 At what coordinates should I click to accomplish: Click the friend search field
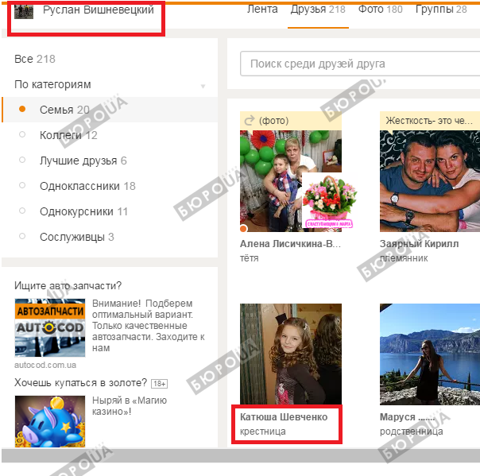click(358, 64)
